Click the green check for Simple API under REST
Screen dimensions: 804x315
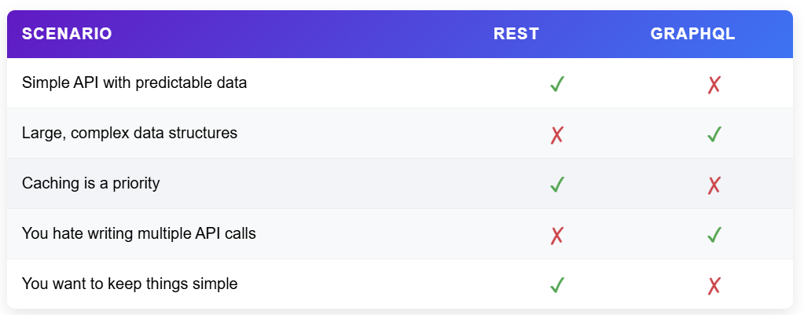click(557, 84)
